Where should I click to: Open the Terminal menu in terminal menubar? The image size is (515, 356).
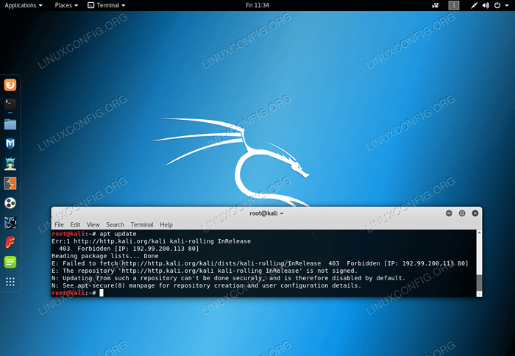pos(142,224)
